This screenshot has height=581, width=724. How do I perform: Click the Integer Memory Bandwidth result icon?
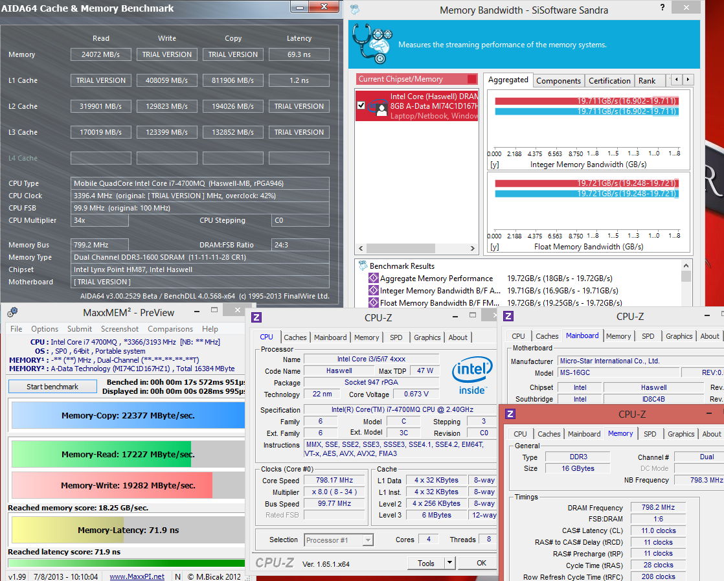pyautogui.click(x=374, y=290)
